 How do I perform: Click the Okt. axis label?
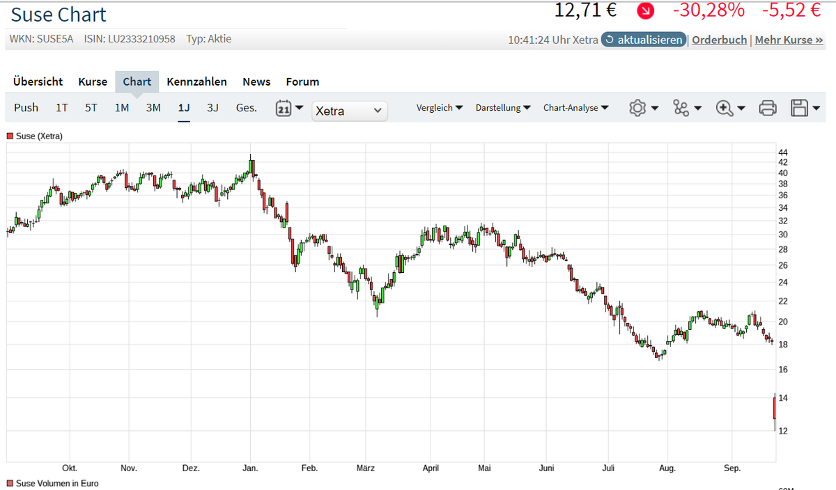coord(70,468)
